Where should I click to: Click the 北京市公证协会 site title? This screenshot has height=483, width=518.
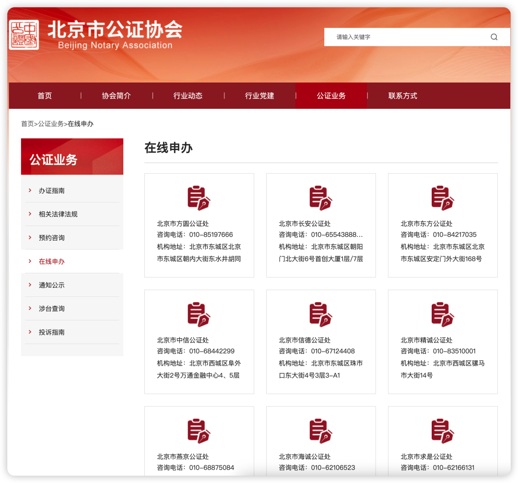tap(115, 29)
